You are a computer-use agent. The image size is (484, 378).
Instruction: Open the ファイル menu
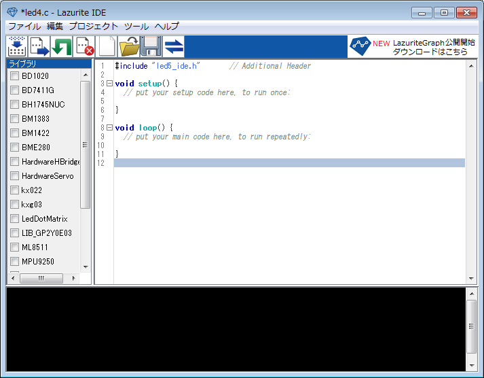click(x=24, y=27)
